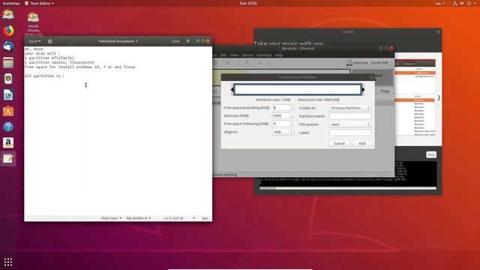480x270 pixels.
Task: Open the /dev/sda device selector in GParted
Action: click(x=370, y=63)
